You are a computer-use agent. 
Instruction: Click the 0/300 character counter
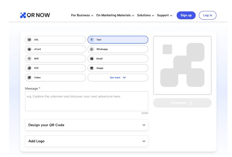coord(145,113)
